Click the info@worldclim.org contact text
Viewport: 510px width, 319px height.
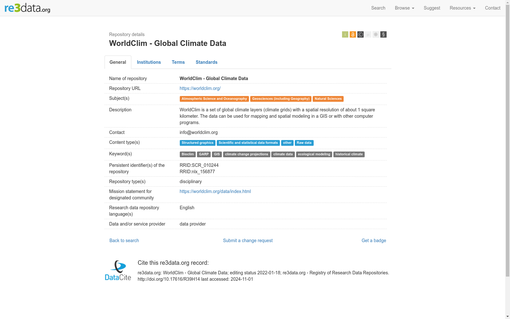pyautogui.click(x=199, y=132)
